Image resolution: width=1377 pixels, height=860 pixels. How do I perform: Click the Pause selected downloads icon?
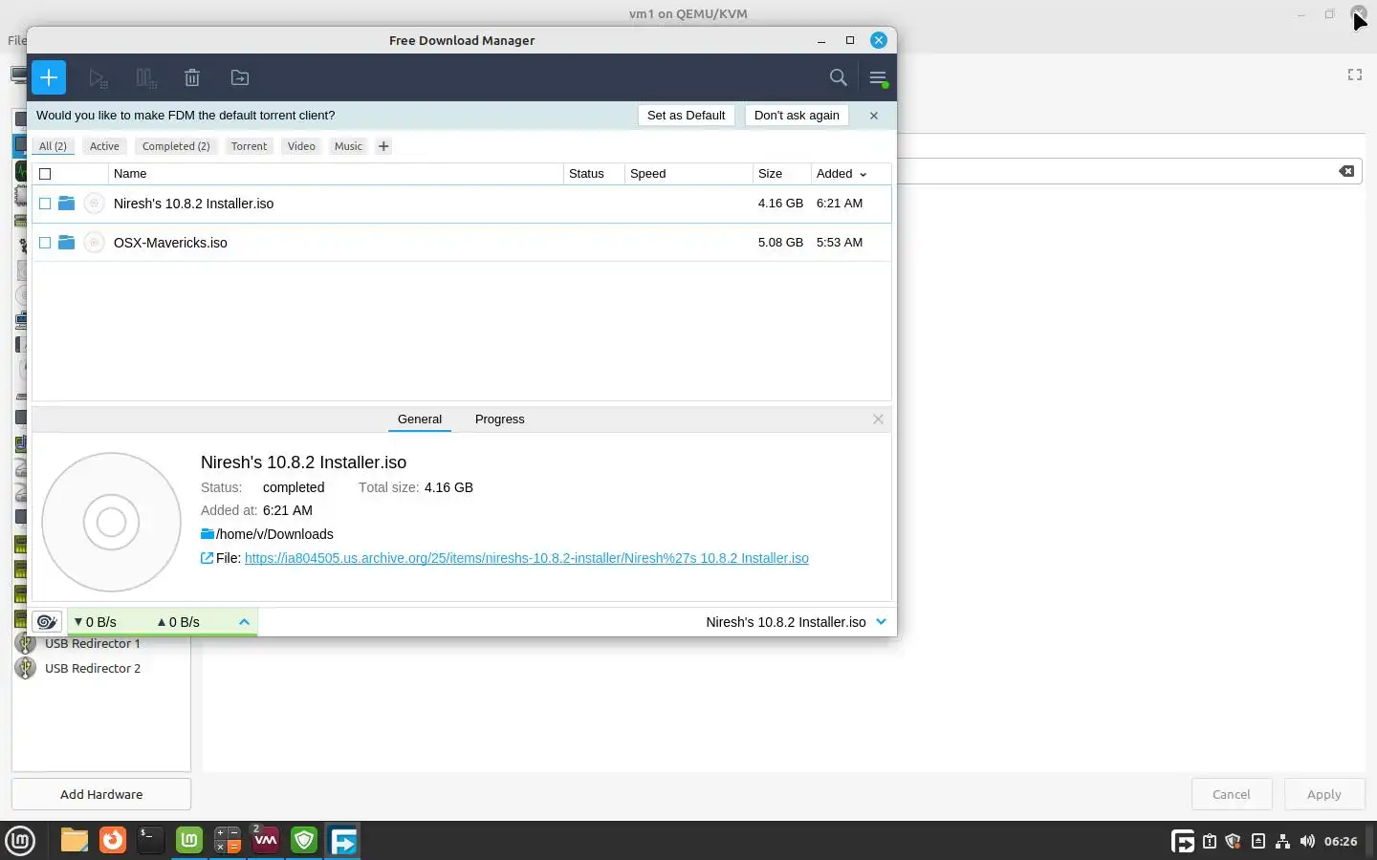click(145, 78)
